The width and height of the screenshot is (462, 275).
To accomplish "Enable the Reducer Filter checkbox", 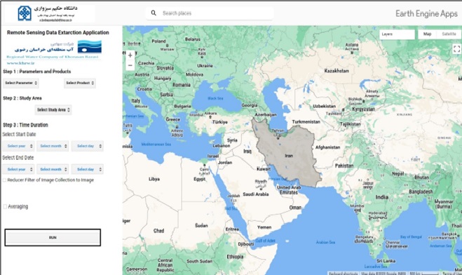I will 4,180.
